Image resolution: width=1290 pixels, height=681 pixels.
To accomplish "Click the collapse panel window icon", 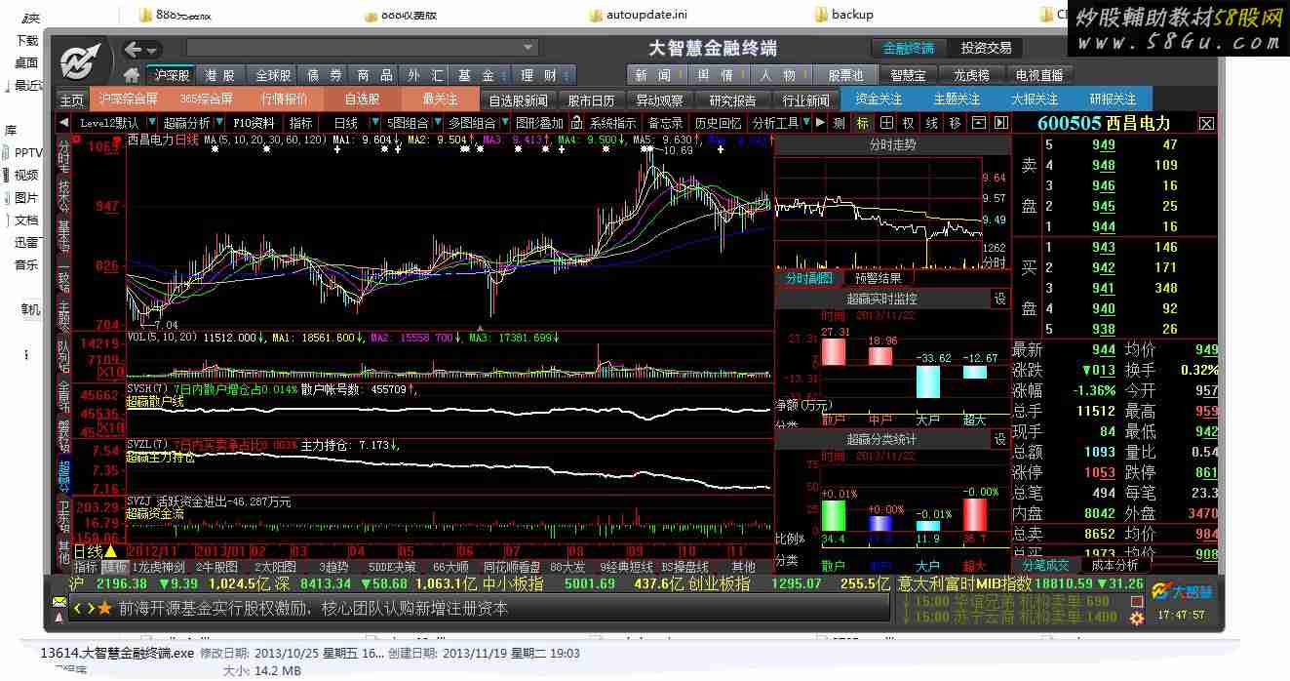I will [x=979, y=123].
